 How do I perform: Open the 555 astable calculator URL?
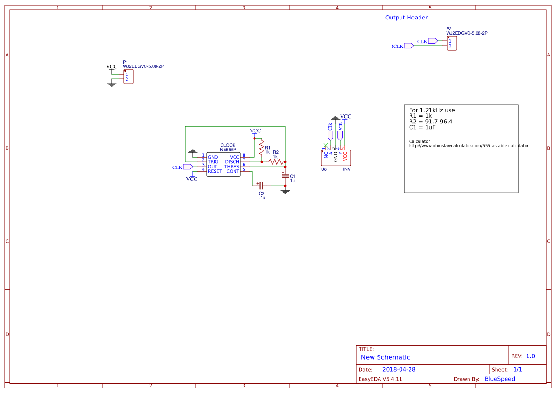click(x=468, y=146)
